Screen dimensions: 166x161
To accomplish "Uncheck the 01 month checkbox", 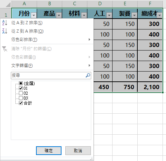I will coord(21,88).
